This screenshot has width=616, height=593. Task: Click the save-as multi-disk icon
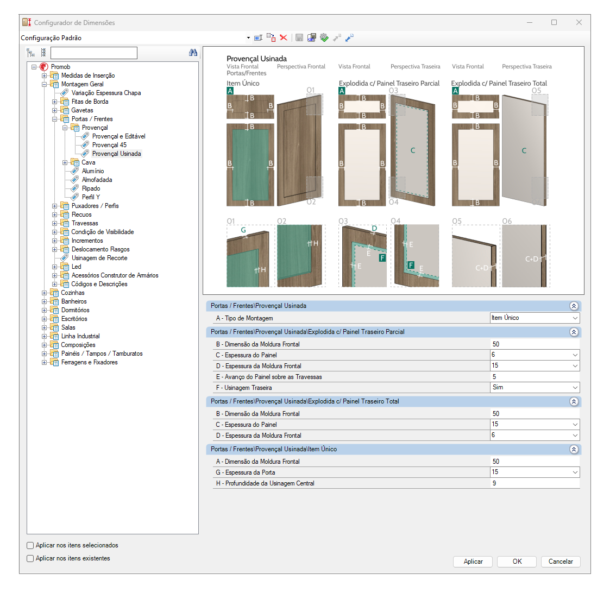tap(312, 37)
